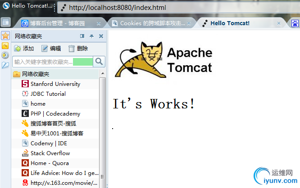The height and width of the screenshot is (188, 300).
Task: Click the Sogou browser logo icon
Action: click(6, 6)
